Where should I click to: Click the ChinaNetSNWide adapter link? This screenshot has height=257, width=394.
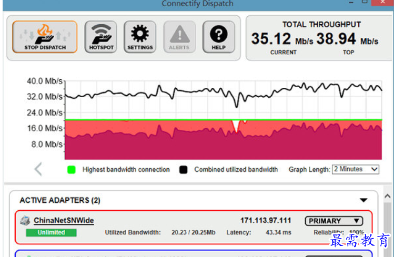pyautogui.click(x=64, y=220)
